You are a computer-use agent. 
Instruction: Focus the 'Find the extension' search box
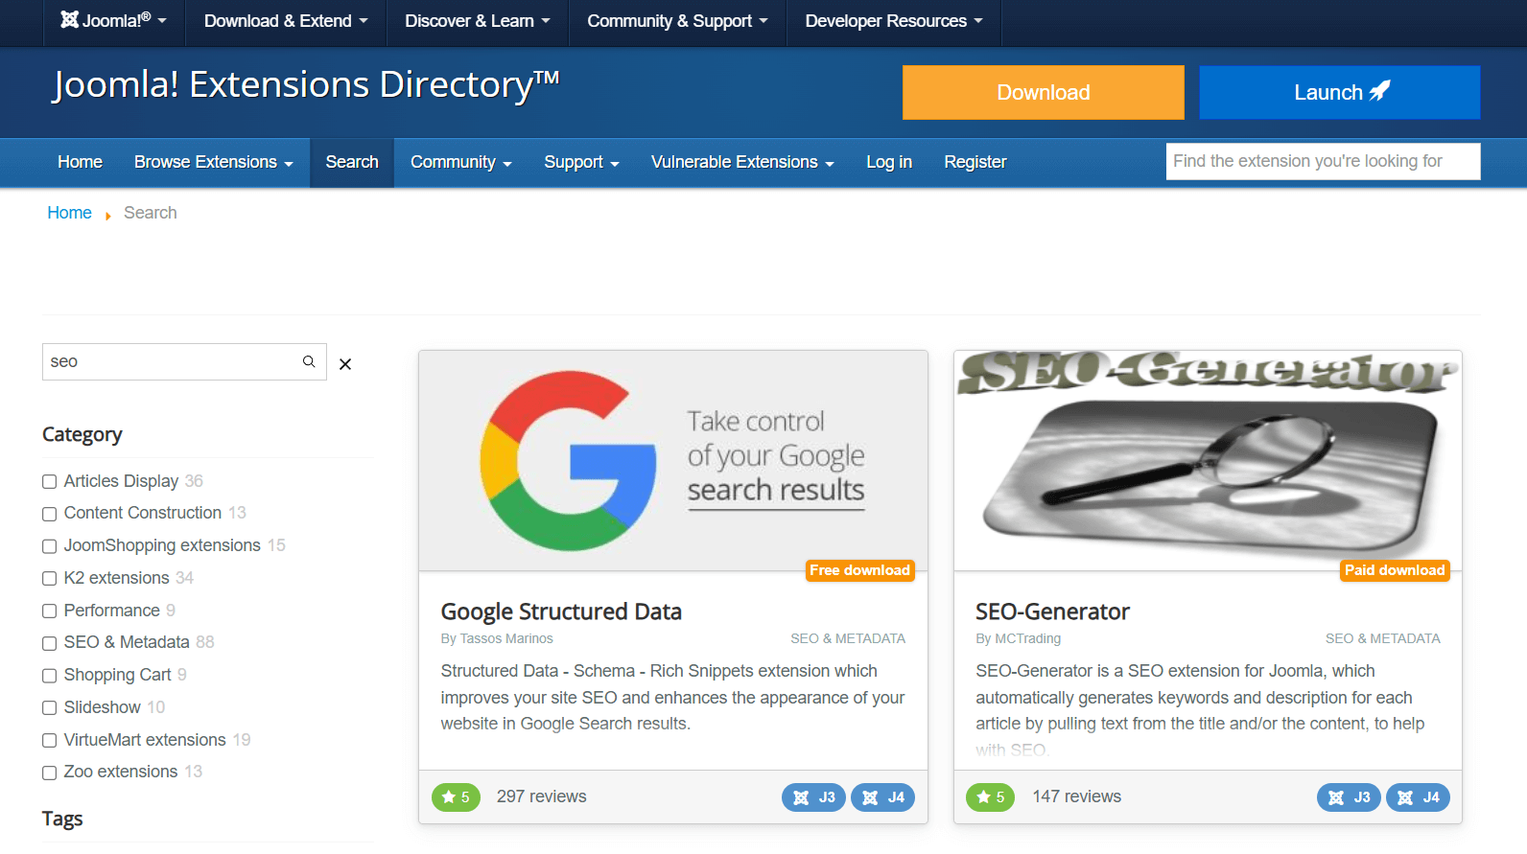(x=1324, y=161)
